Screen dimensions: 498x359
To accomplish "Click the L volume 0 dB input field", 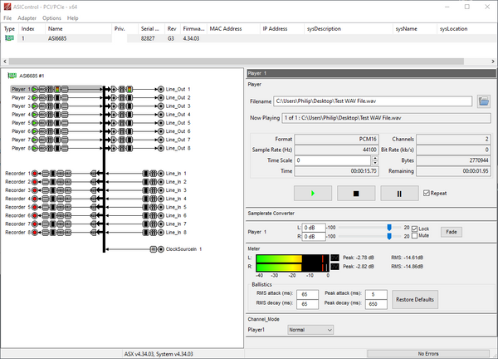I will pyautogui.click(x=314, y=228).
